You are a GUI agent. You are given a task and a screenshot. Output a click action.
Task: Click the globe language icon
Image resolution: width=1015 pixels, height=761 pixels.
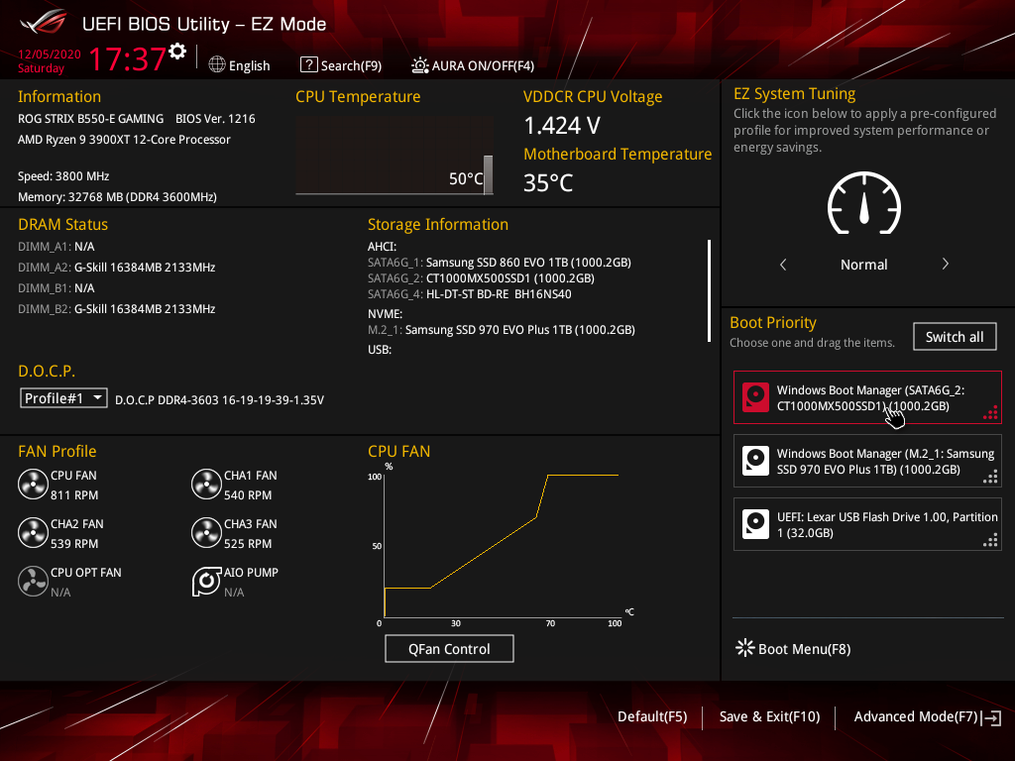point(217,64)
